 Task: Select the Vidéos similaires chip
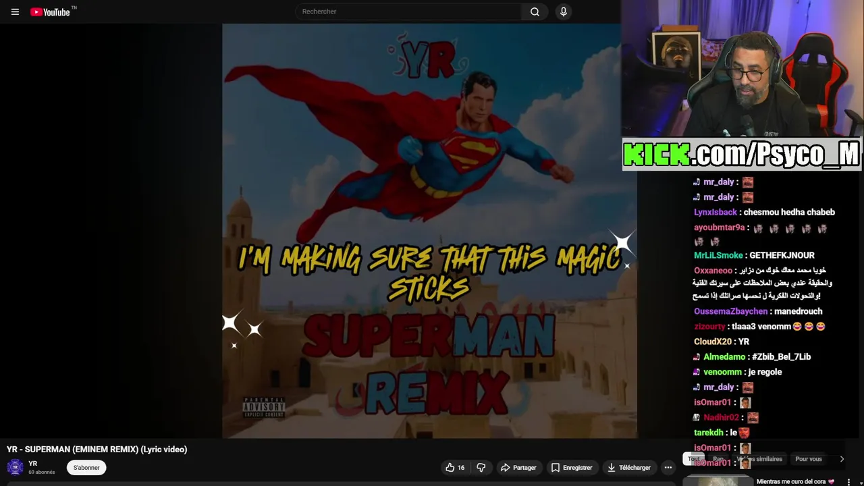point(759,459)
